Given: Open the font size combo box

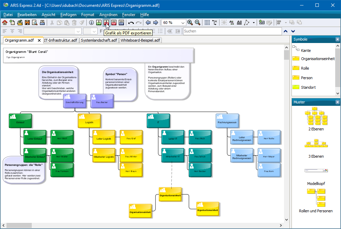Looking at the screenshot, I should pos(90,31).
